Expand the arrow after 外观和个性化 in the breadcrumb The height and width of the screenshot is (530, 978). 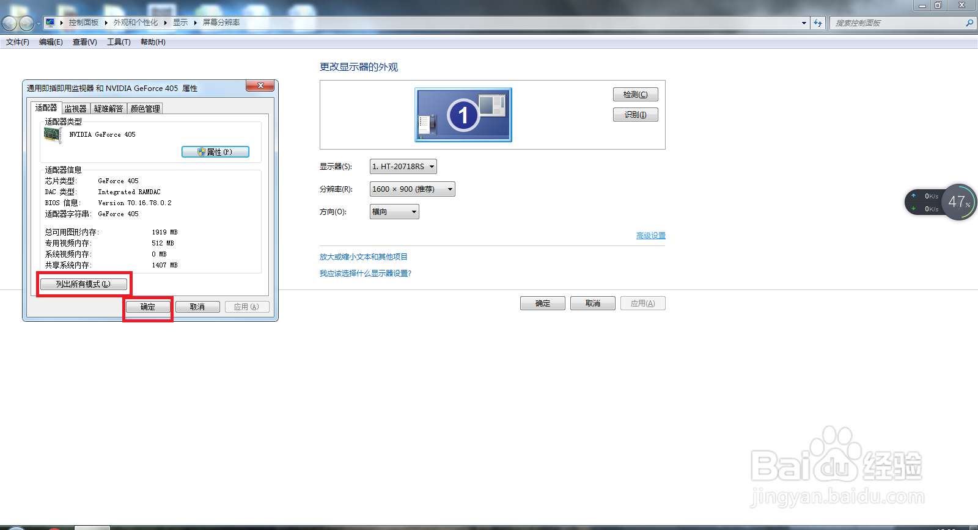point(165,23)
